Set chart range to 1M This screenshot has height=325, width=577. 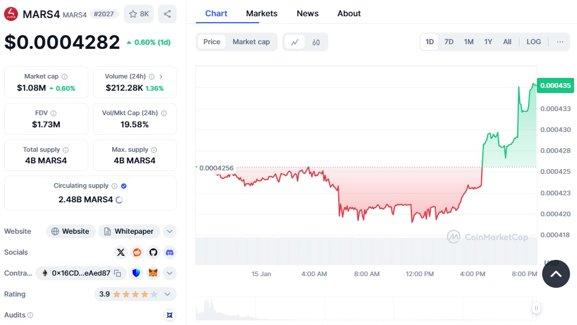[x=468, y=42]
